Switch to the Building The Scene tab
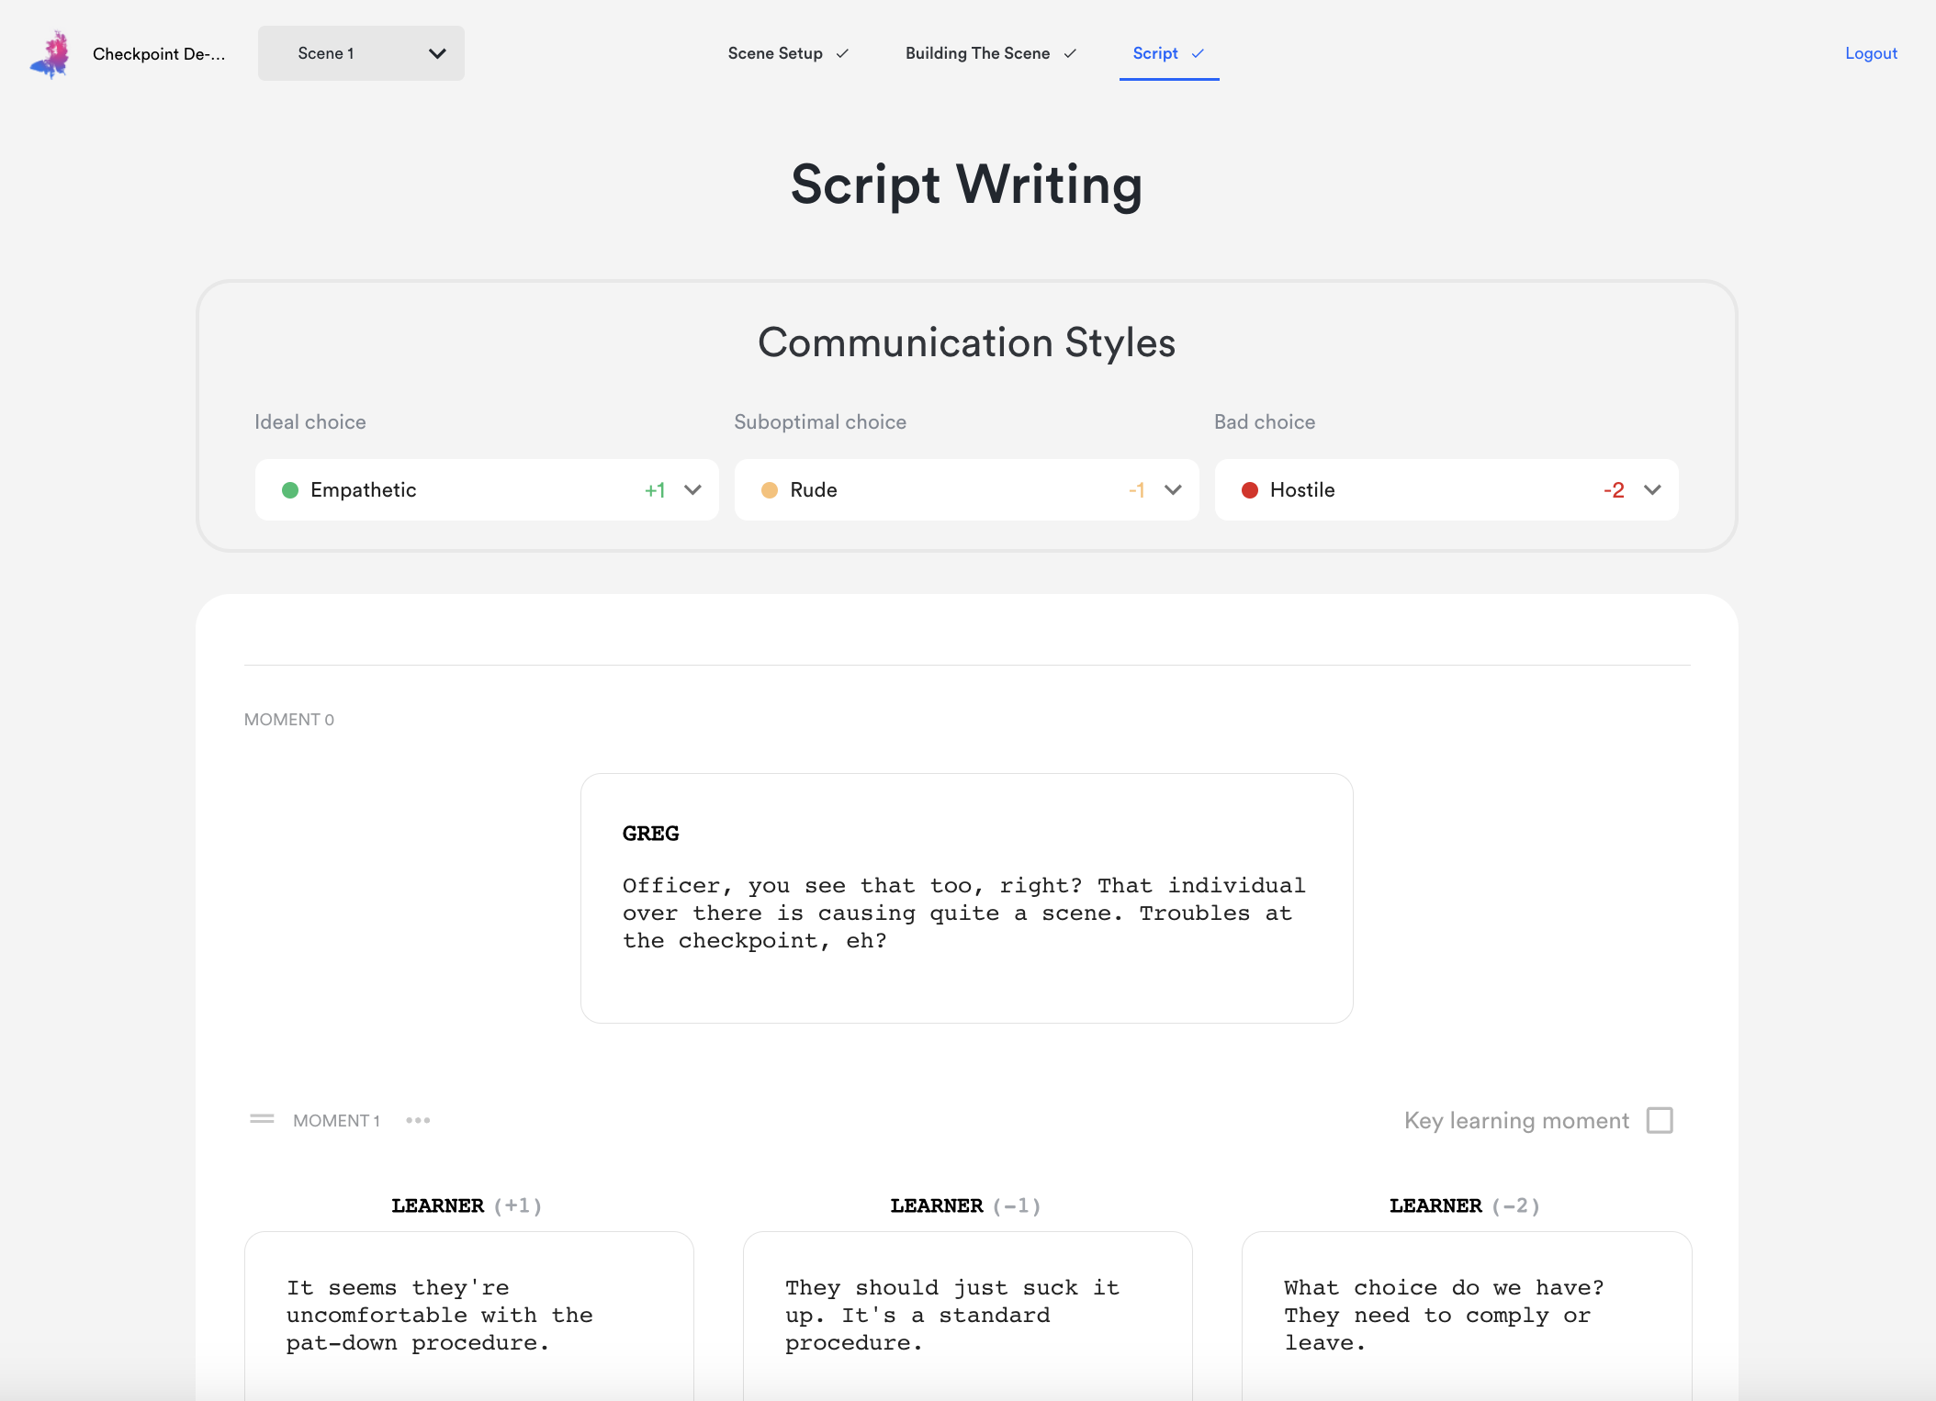This screenshot has height=1401, width=1936. [x=977, y=53]
